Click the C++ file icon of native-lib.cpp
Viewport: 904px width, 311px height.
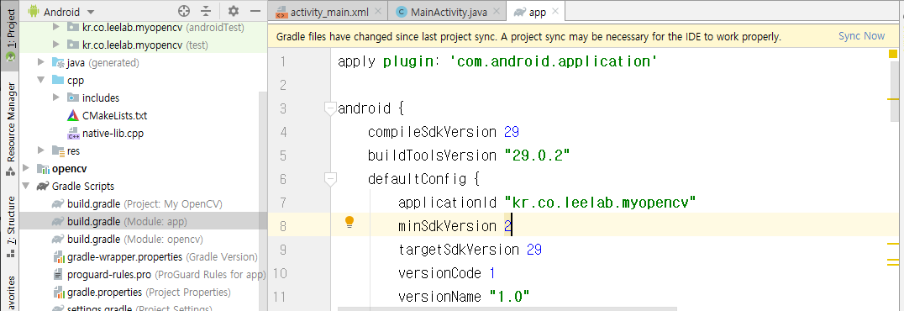[x=73, y=134]
